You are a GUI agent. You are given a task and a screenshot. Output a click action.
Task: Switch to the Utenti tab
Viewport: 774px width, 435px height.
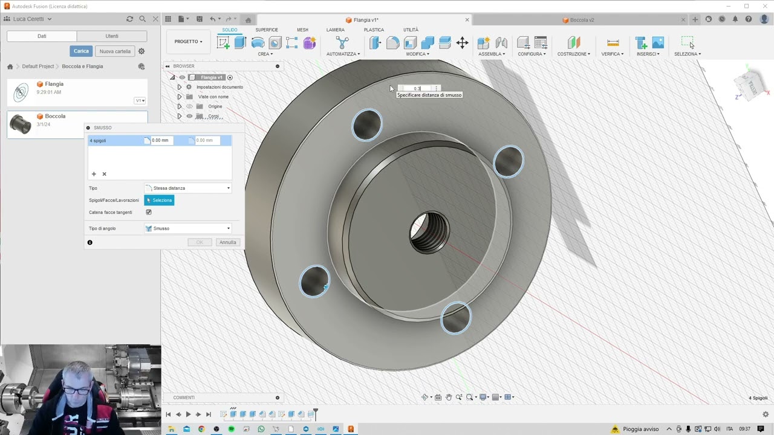[112, 36]
